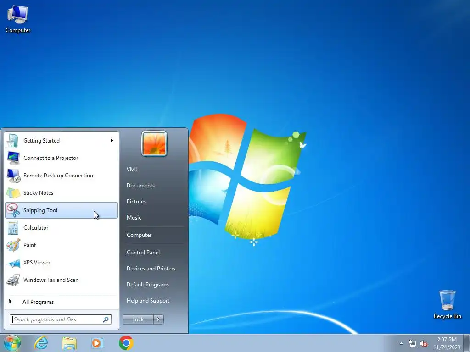Select the Sticky Notes text label
This screenshot has width=470, height=352.
coord(38,193)
